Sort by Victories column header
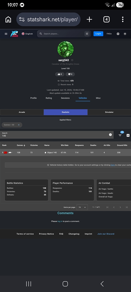 (x=34, y=145)
